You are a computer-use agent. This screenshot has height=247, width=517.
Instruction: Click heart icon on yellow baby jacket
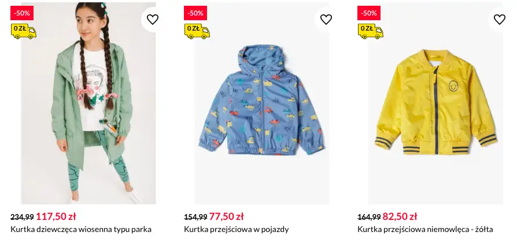(x=500, y=20)
